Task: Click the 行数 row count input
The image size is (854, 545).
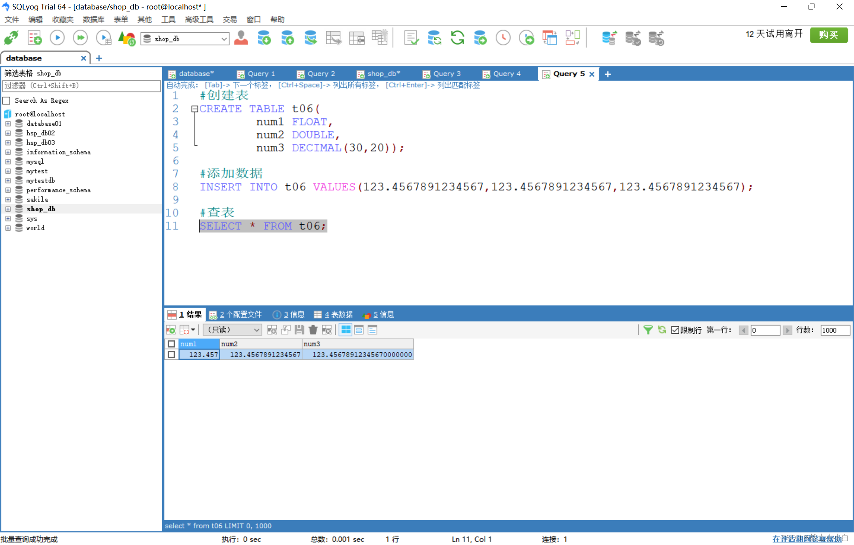Action: tap(835, 330)
